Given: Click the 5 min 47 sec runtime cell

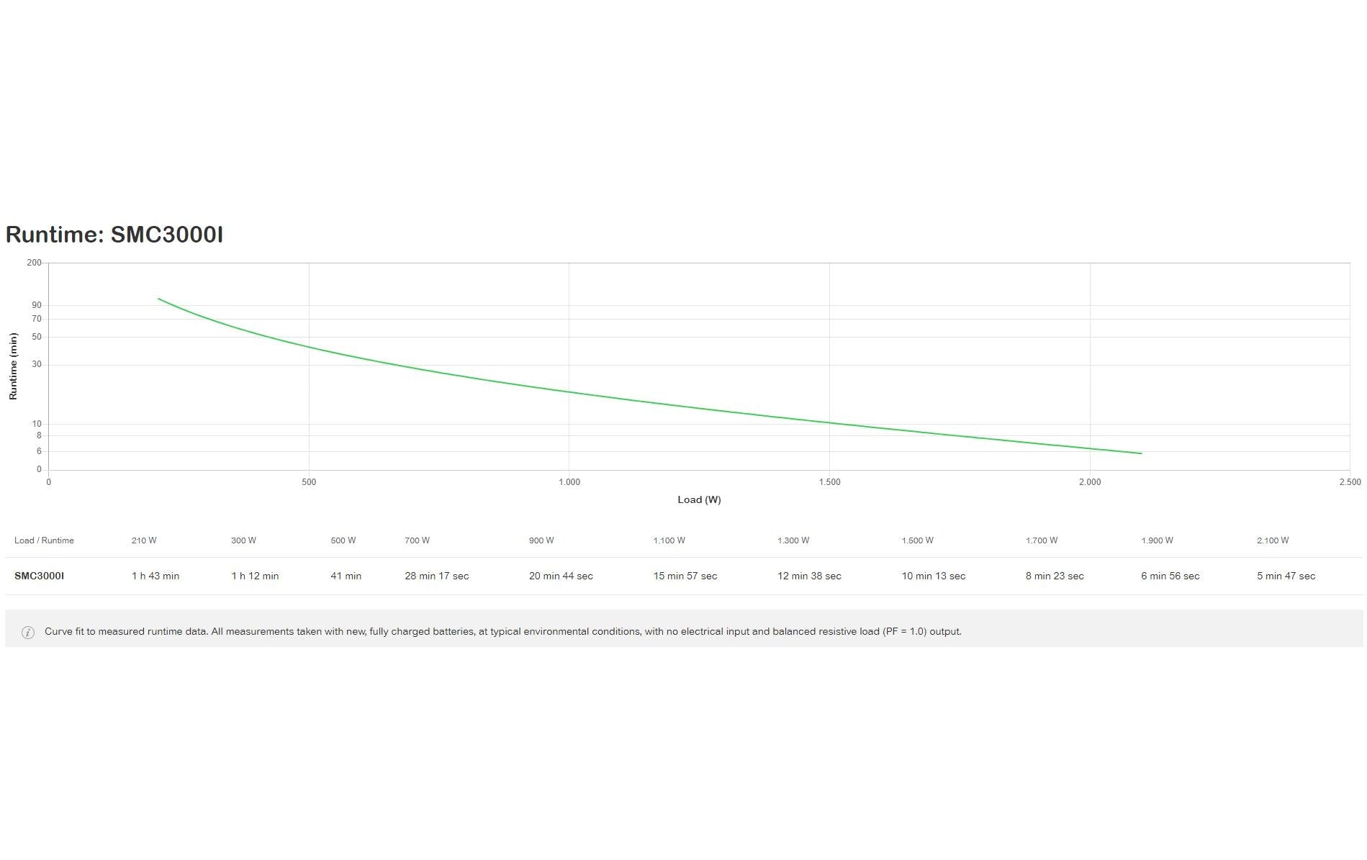Looking at the screenshot, I should click(x=1286, y=576).
